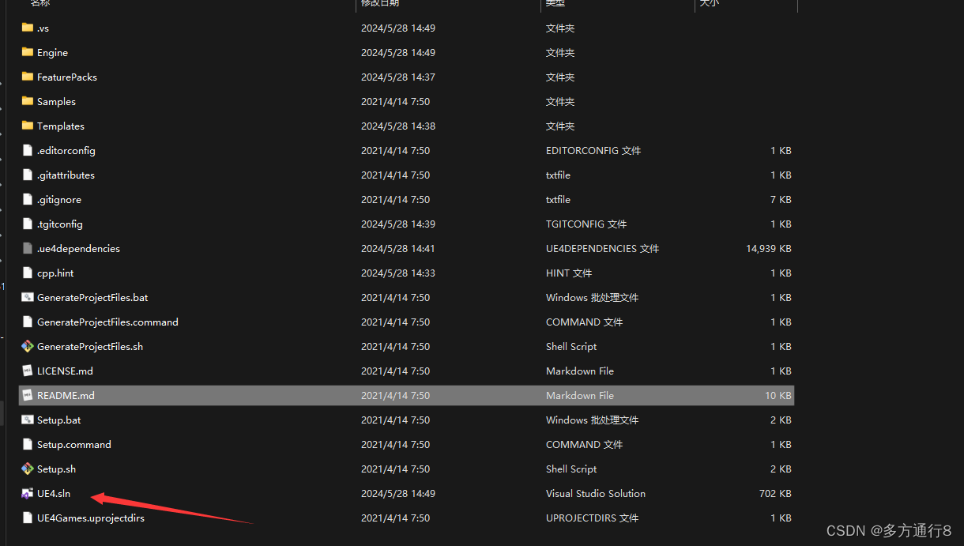Select the .gitignore file name

pos(59,200)
